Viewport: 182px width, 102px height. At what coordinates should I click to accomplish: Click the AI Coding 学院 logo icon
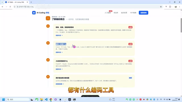click(34, 13)
